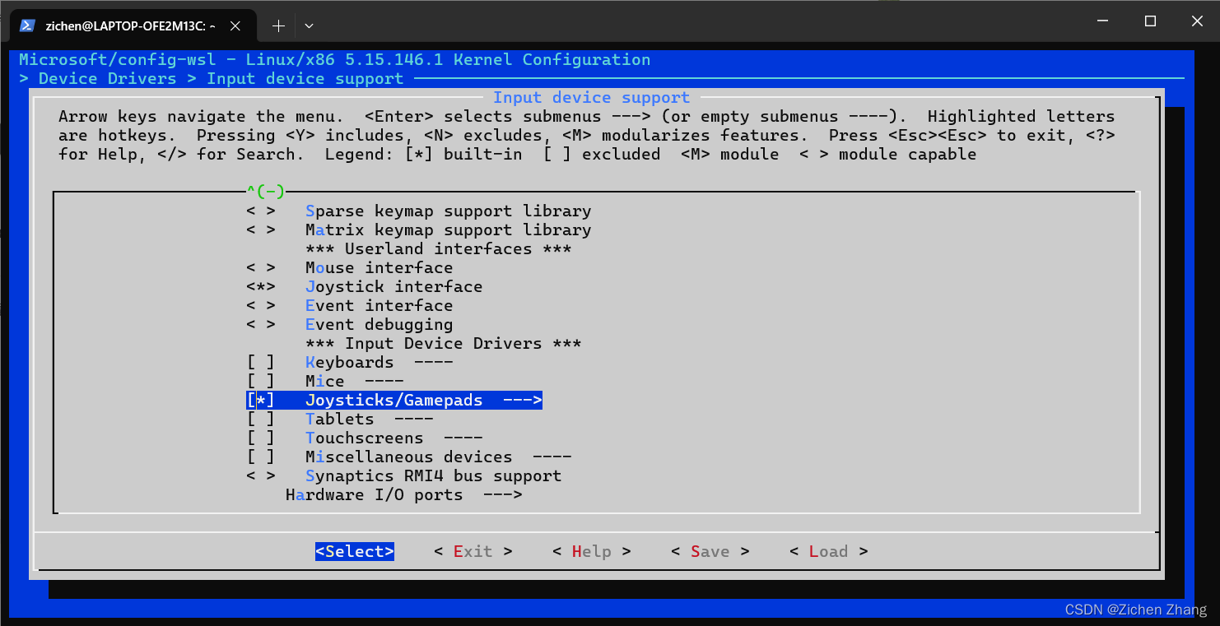This screenshot has width=1220, height=626.
Task: Close the terminal window
Action: pyautogui.click(x=1199, y=21)
